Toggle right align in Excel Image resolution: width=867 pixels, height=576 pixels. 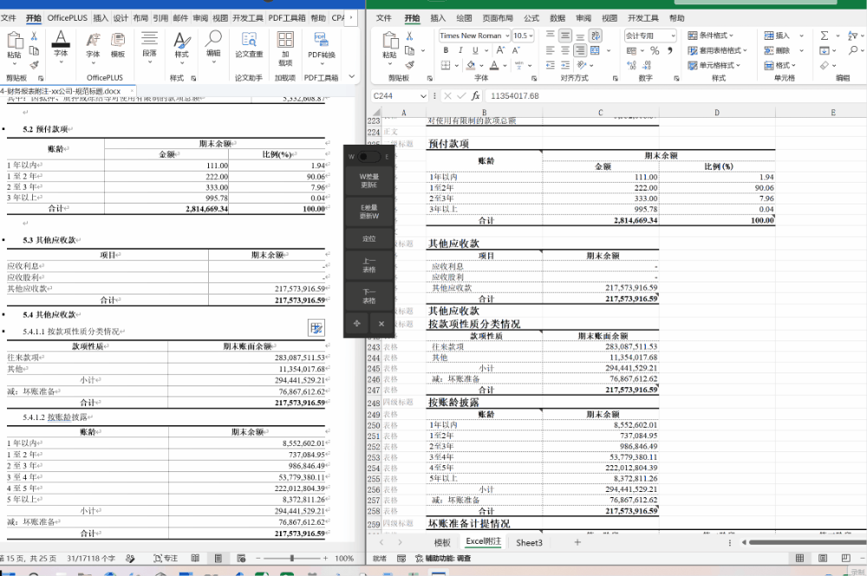(580, 50)
